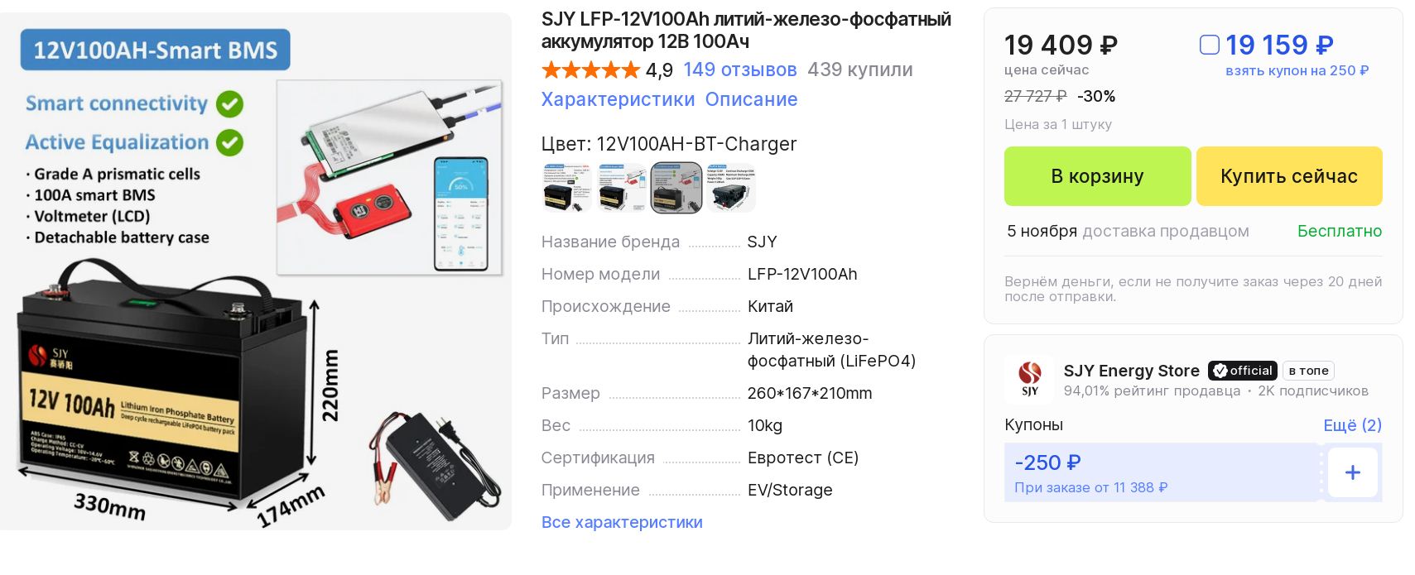Open the 149 отзывов reviews link
The height and width of the screenshot is (575, 1415).
(740, 69)
